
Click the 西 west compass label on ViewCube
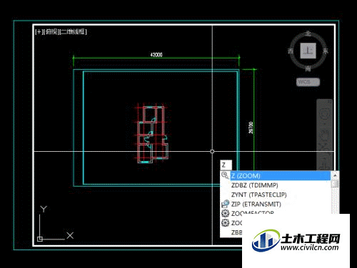(x=291, y=51)
